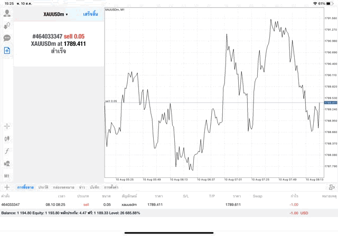Open quotes list with up-down arrows icon
Image resolution: width=338 pixels, height=236 pixels.
tap(7, 25)
